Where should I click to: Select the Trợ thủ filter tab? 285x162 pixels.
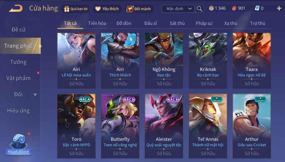click(257, 23)
